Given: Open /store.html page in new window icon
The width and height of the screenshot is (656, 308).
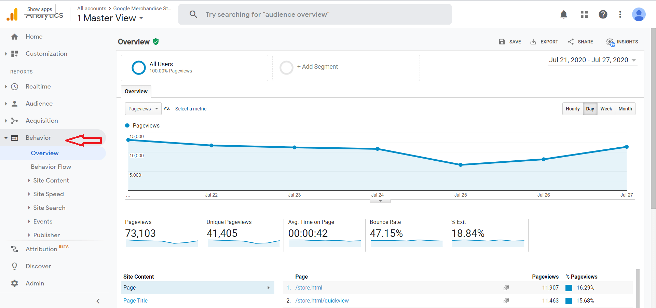Looking at the screenshot, I should pos(506,288).
